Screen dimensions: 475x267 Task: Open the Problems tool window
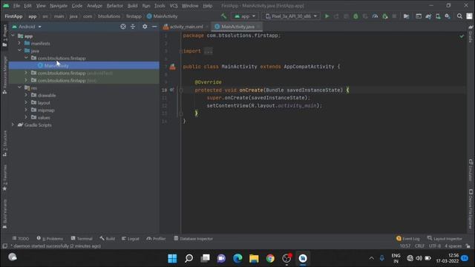click(50, 239)
